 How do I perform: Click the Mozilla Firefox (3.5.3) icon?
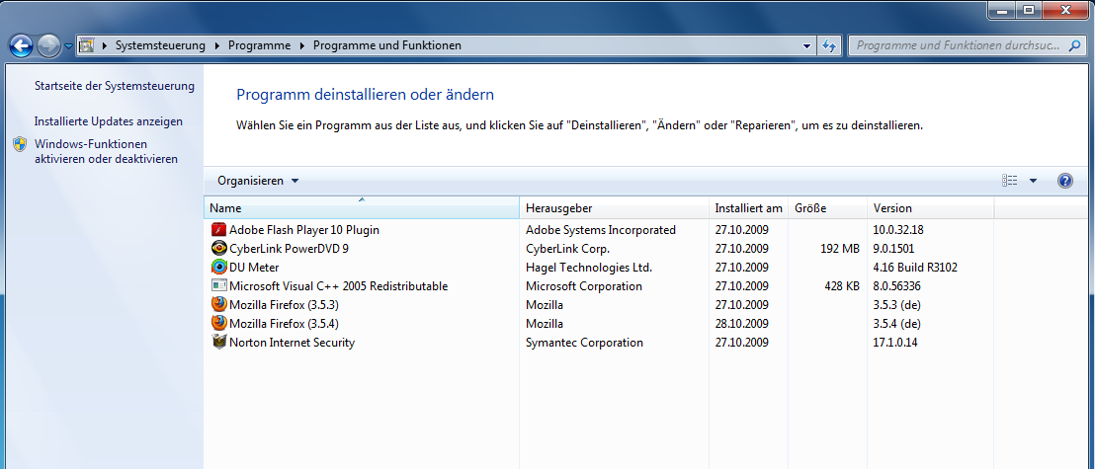coord(218,305)
